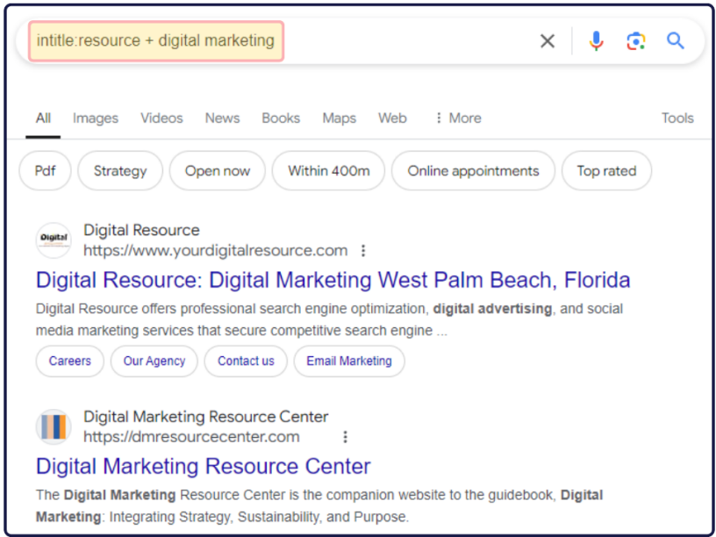The height and width of the screenshot is (537, 716).
Task: Open the Contact us sitelink
Action: pyautogui.click(x=246, y=362)
